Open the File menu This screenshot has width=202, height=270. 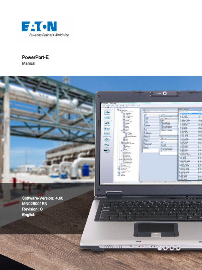104,105
